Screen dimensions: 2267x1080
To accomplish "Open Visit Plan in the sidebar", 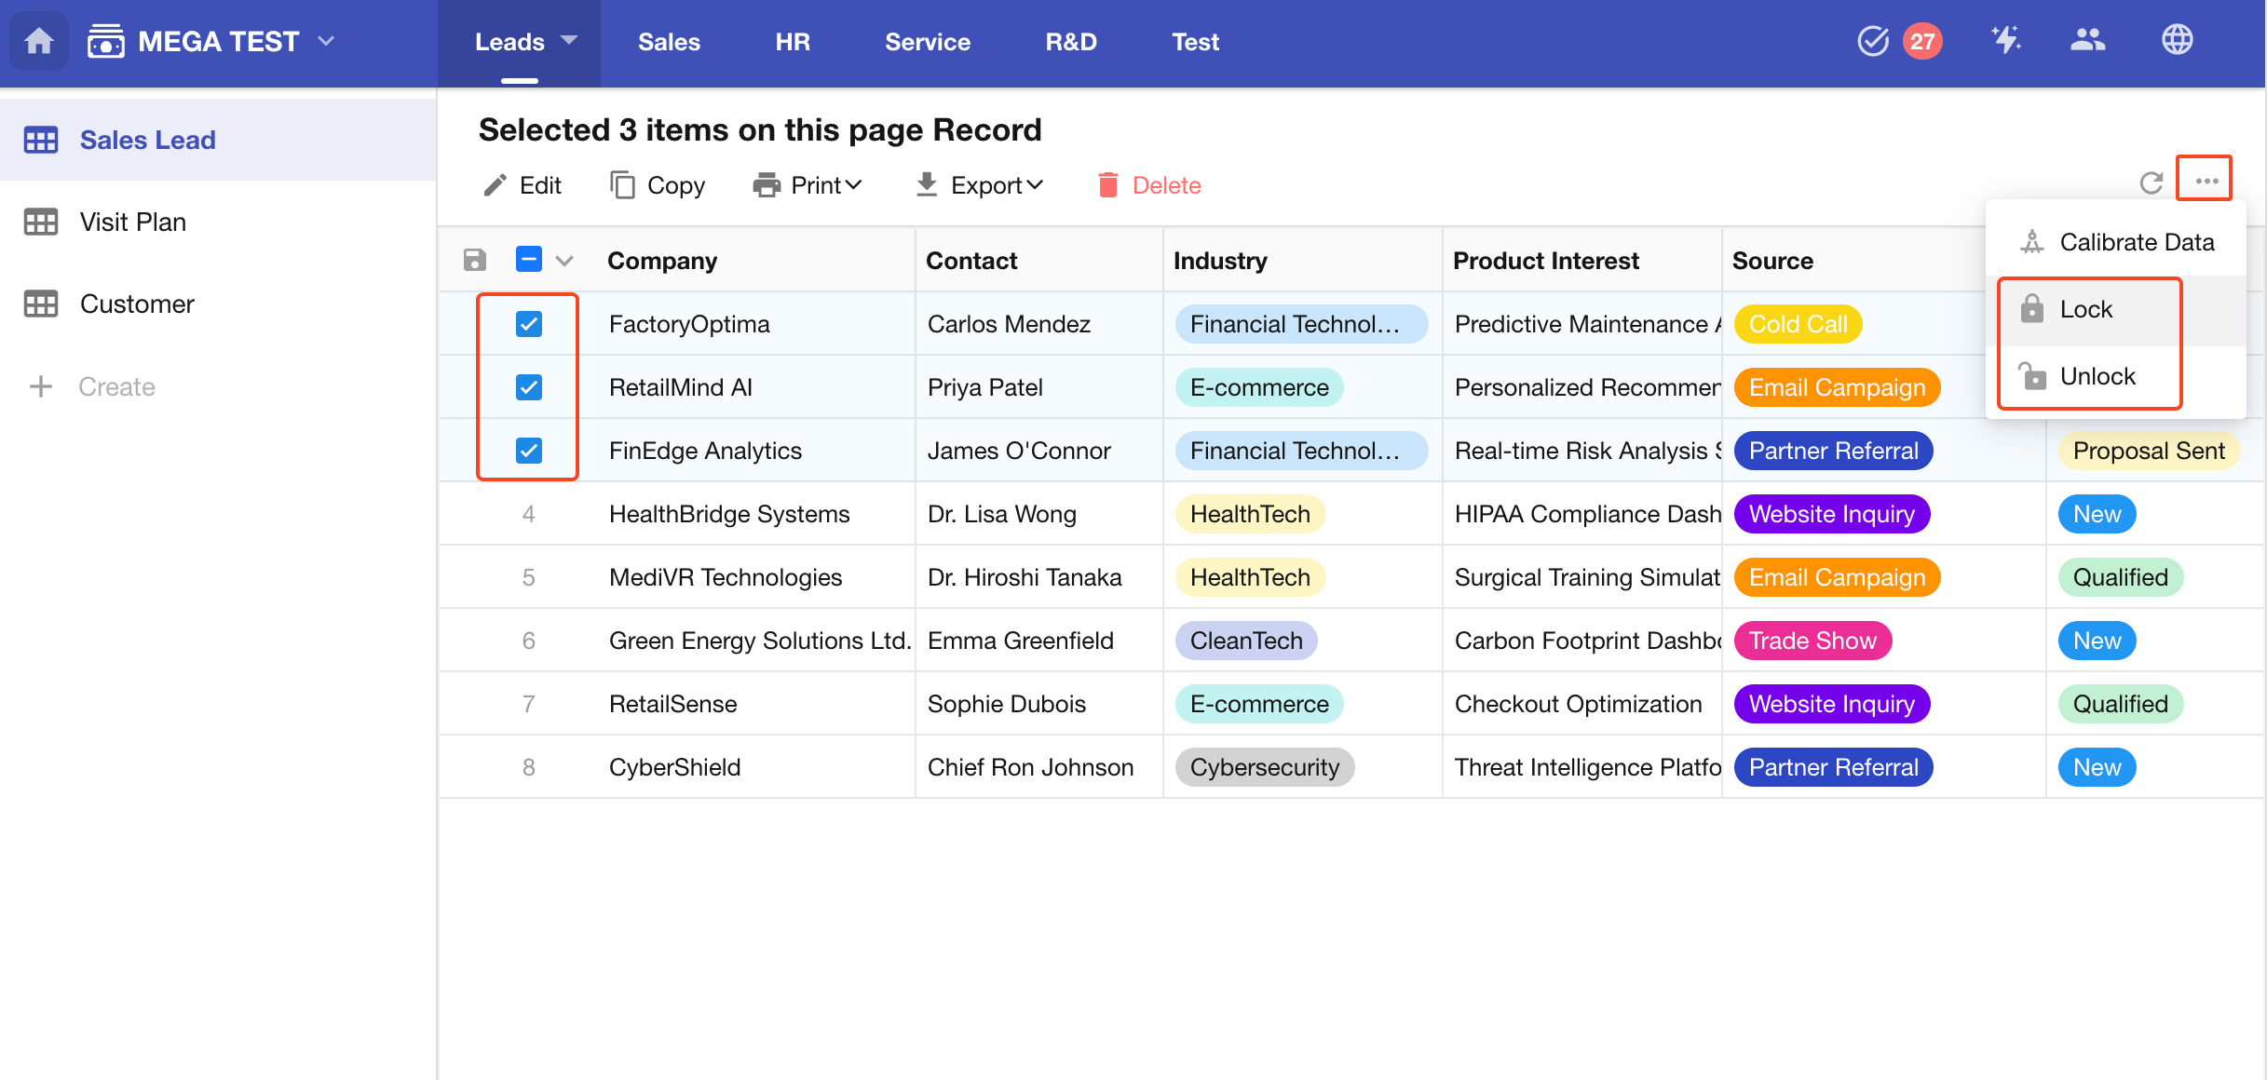I will [x=133, y=222].
